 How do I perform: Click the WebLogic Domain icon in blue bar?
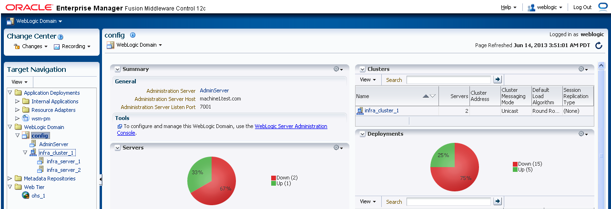pyautogui.click(x=10, y=21)
